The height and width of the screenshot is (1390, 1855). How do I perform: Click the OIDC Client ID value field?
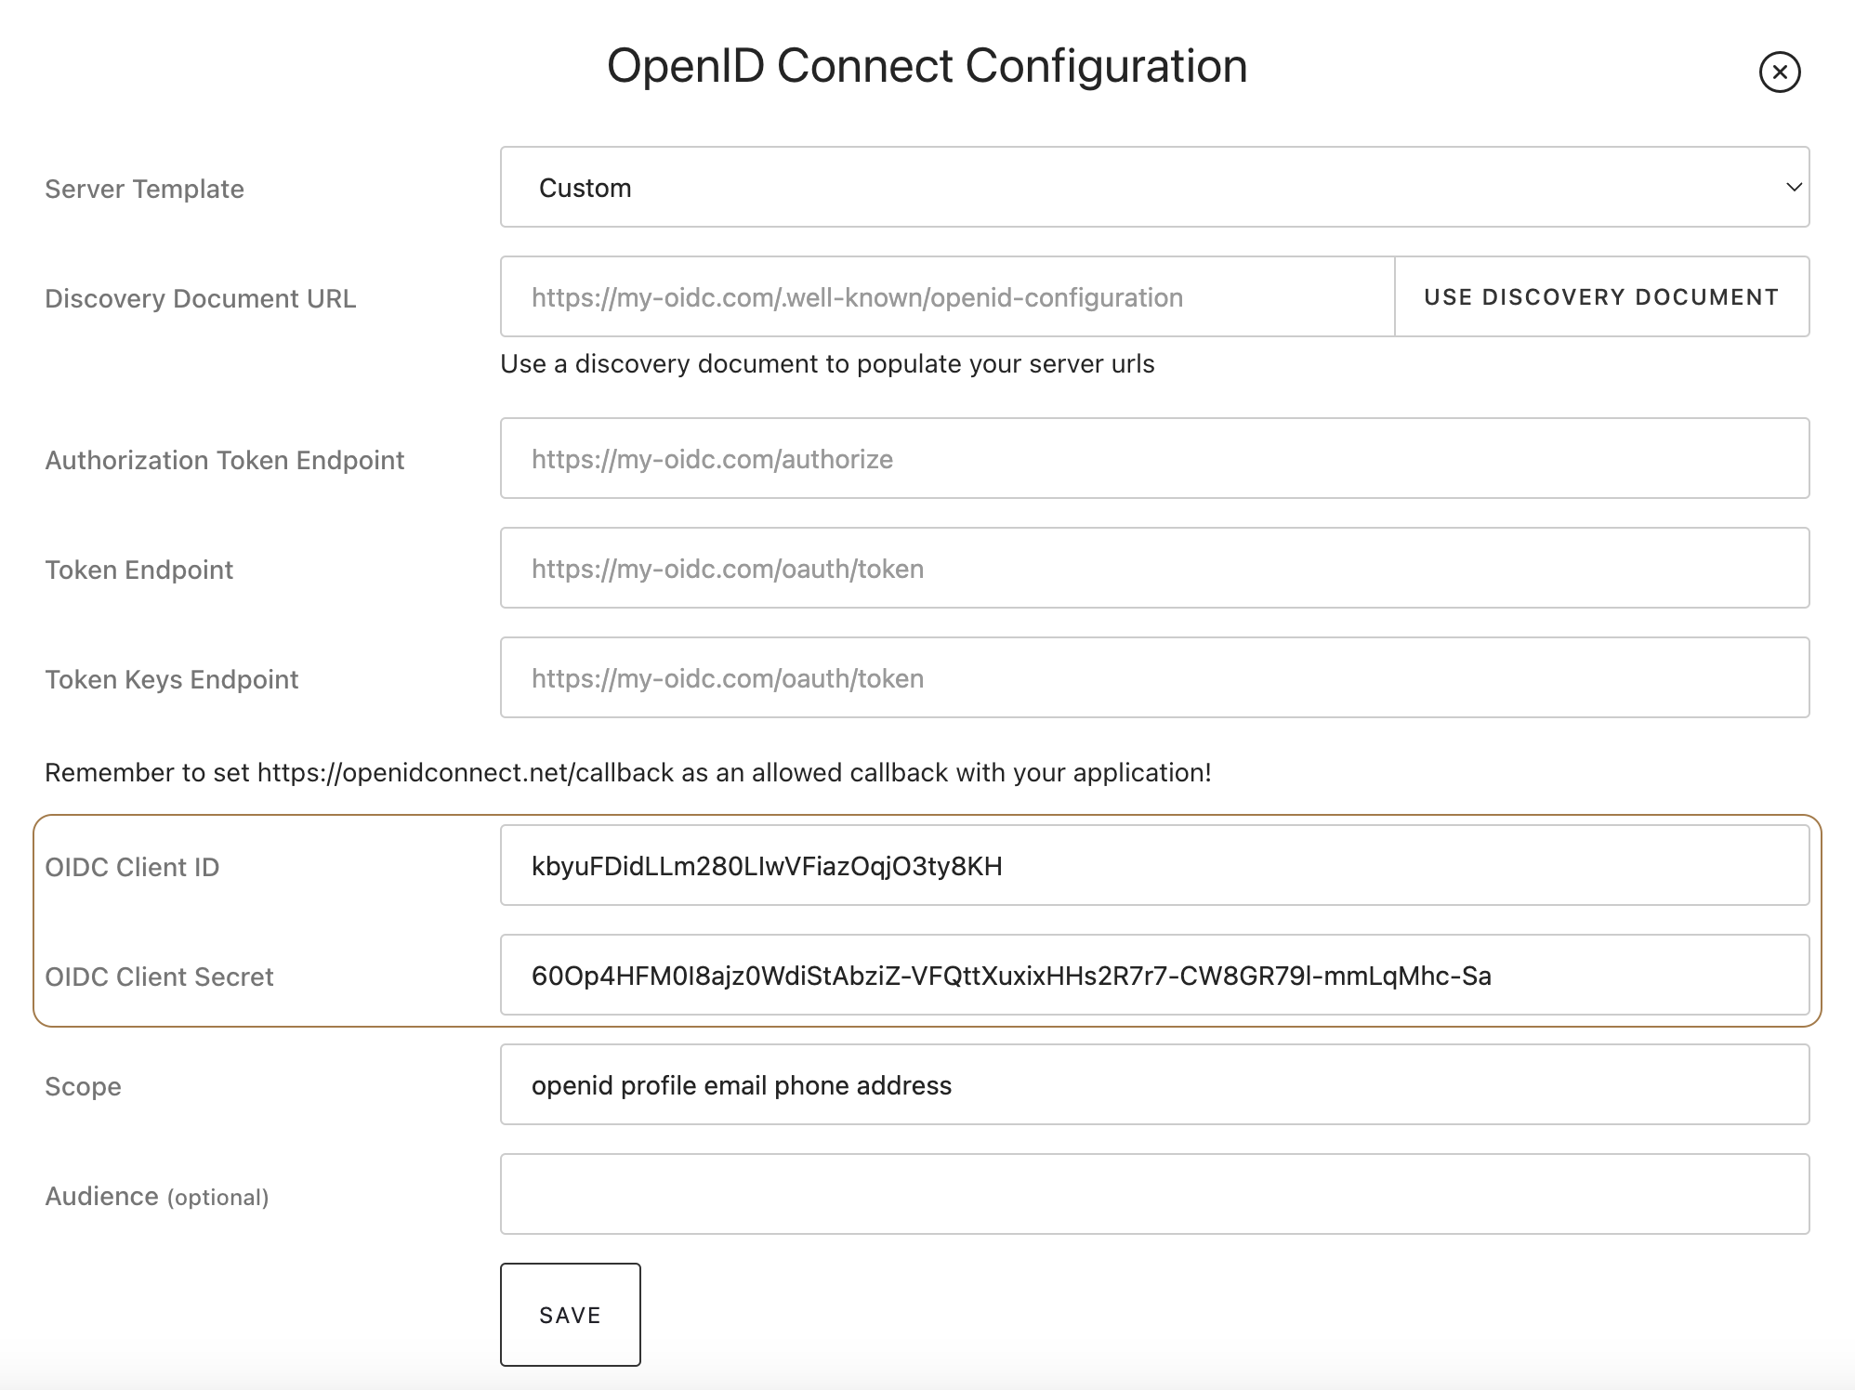point(1153,866)
